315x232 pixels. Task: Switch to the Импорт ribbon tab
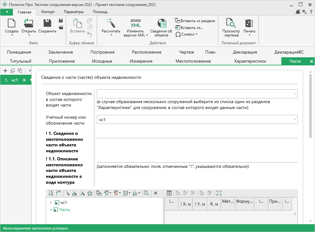coord(48,12)
